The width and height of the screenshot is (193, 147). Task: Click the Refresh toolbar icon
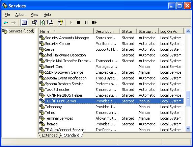(x=42, y=23)
